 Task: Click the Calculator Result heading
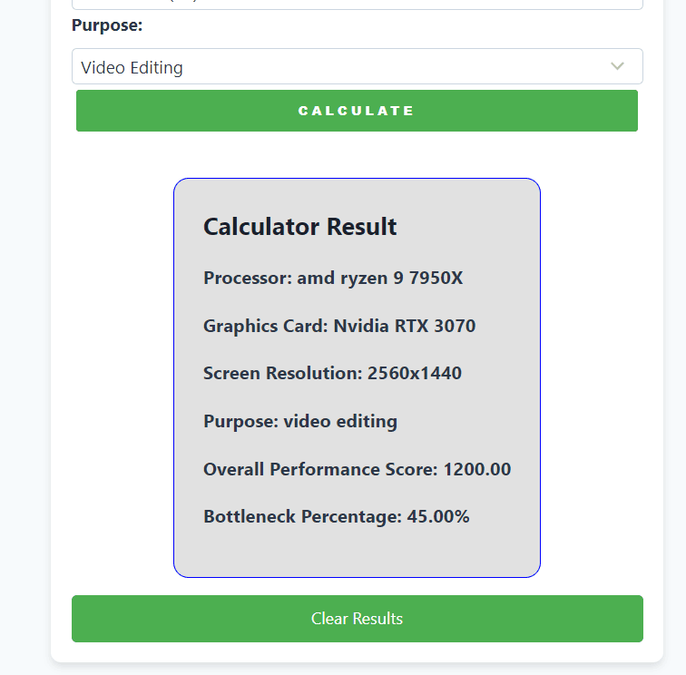299,227
